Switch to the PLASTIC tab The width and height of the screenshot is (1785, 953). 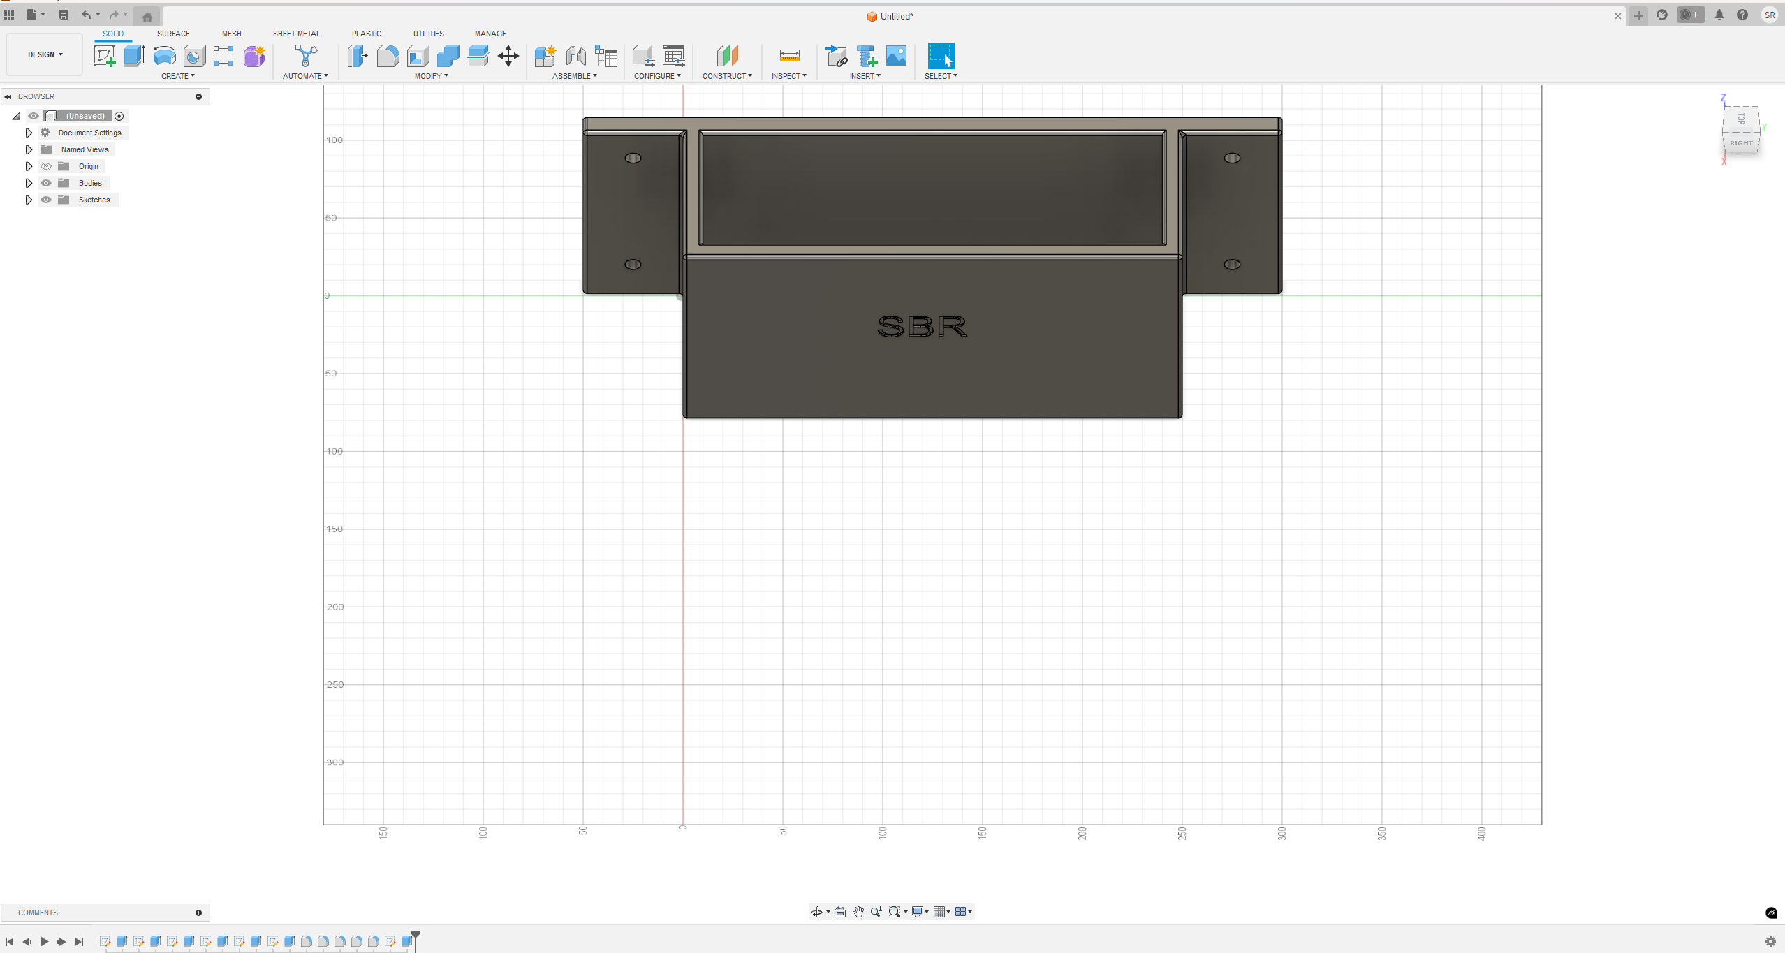tap(367, 34)
